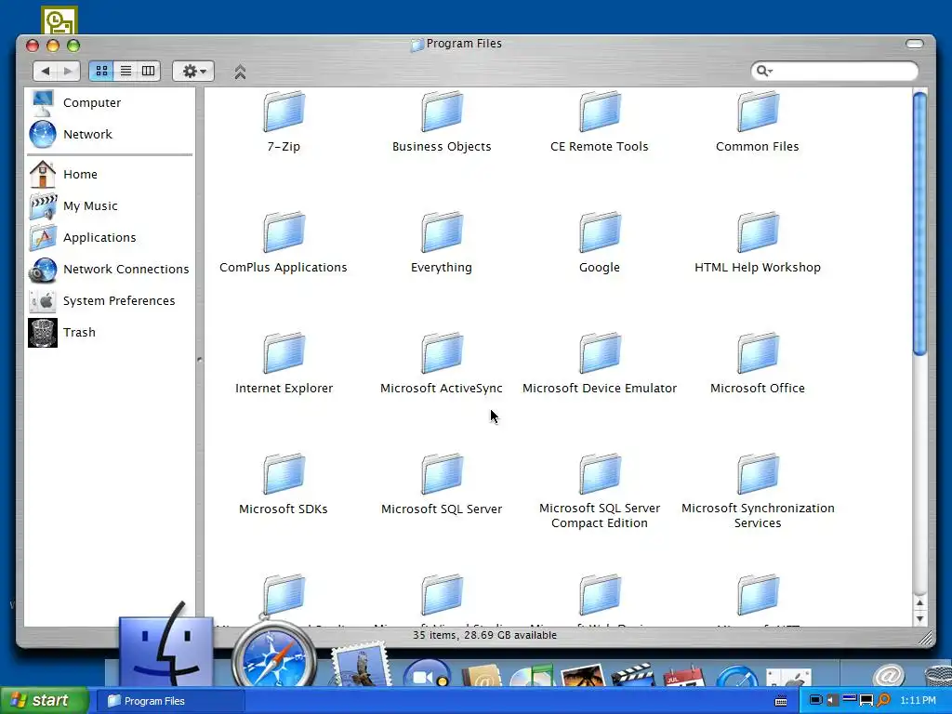Open the gear Action dropdown menu
Viewport: 952px width, 714px height.
point(193,71)
